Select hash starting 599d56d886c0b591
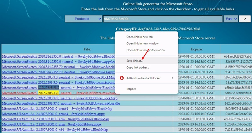This screenshot has height=133, width=252. [238, 77]
